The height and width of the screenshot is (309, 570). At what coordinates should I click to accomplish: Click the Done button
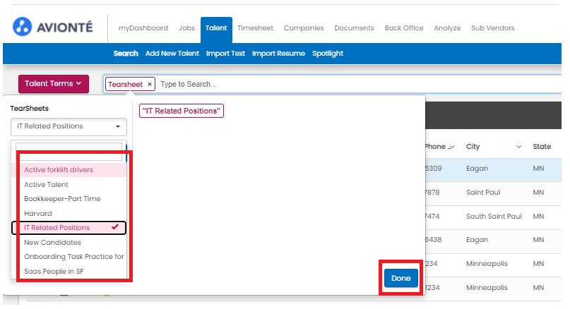[401, 278]
